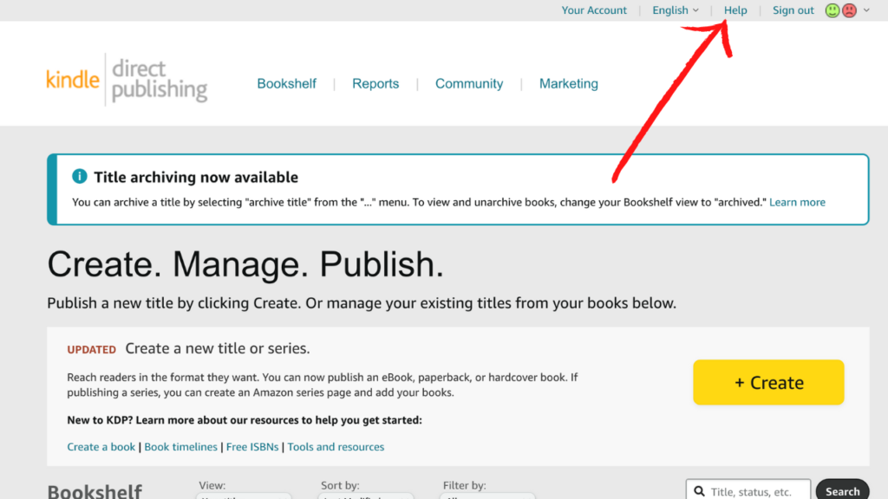Viewport: 888px width, 499px height.
Task: Open the Marketing tab
Action: click(569, 84)
